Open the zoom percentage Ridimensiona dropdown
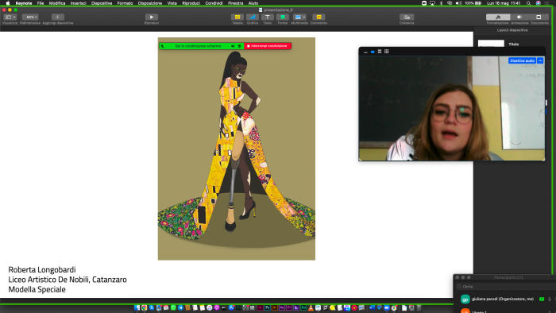556x313 pixels. (30, 17)
